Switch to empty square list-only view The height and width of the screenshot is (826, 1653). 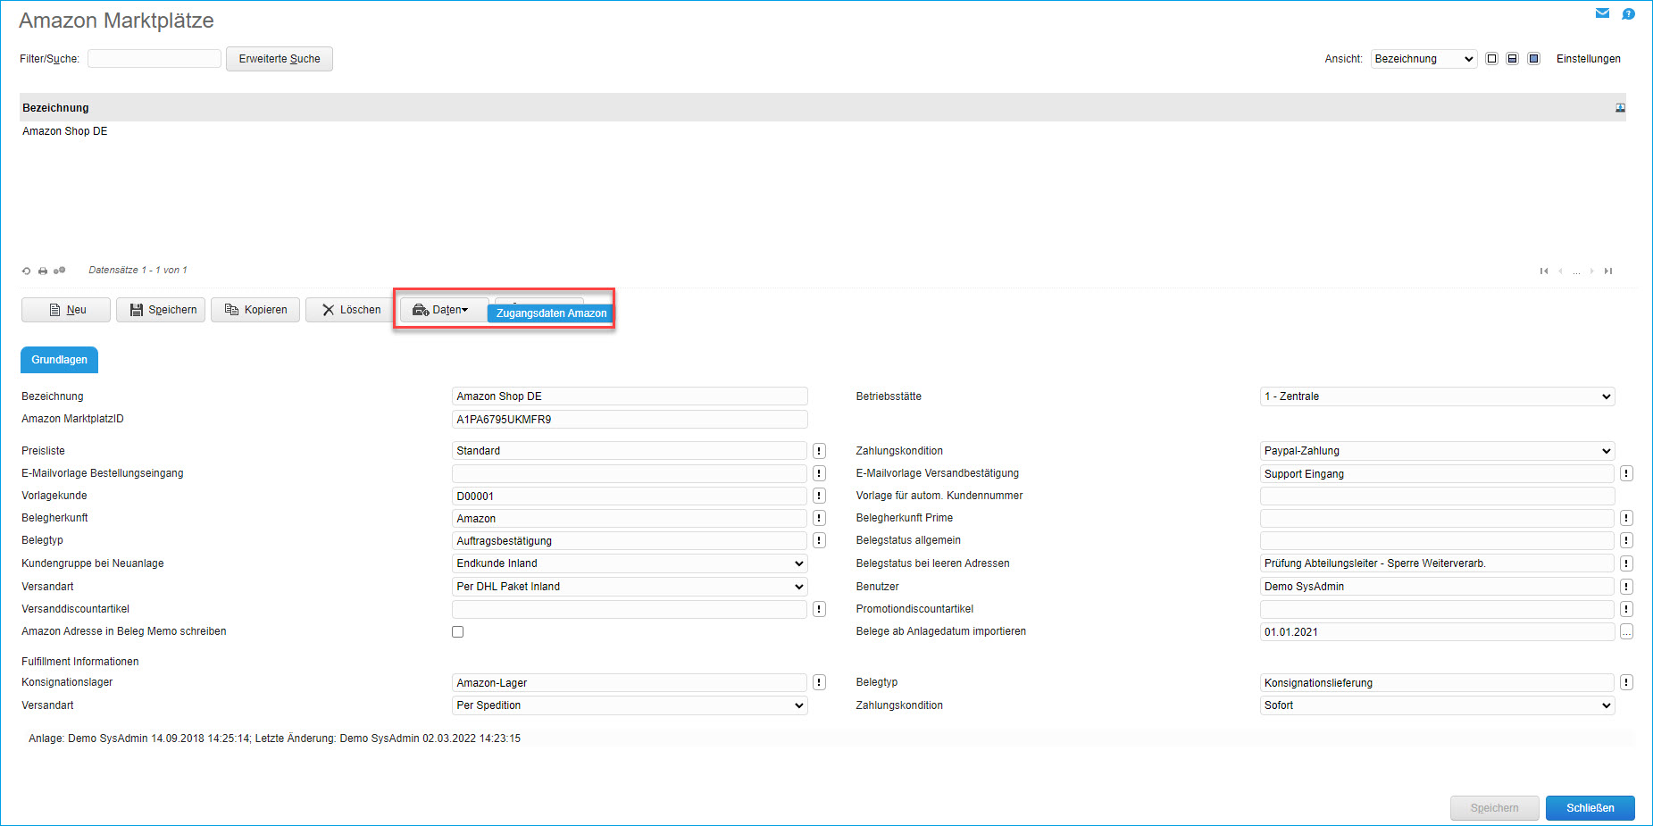pos(1491,59)
